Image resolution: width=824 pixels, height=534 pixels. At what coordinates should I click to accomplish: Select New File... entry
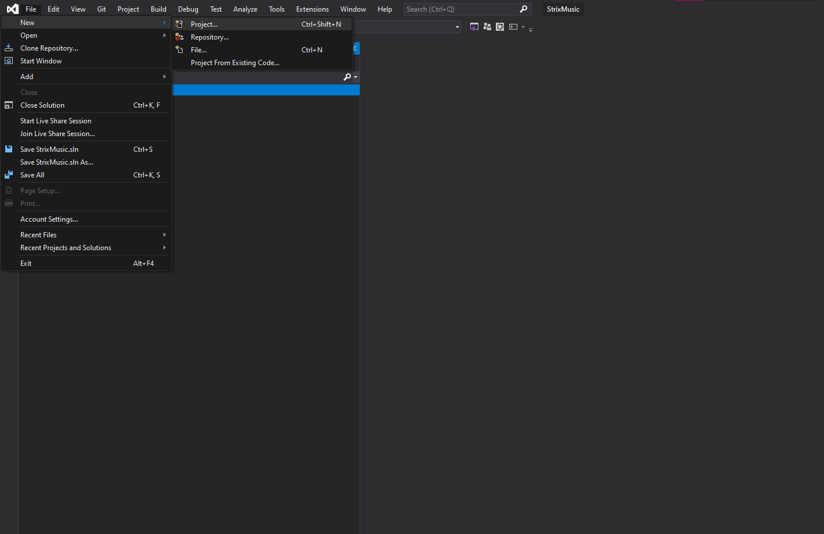point(198,50)
